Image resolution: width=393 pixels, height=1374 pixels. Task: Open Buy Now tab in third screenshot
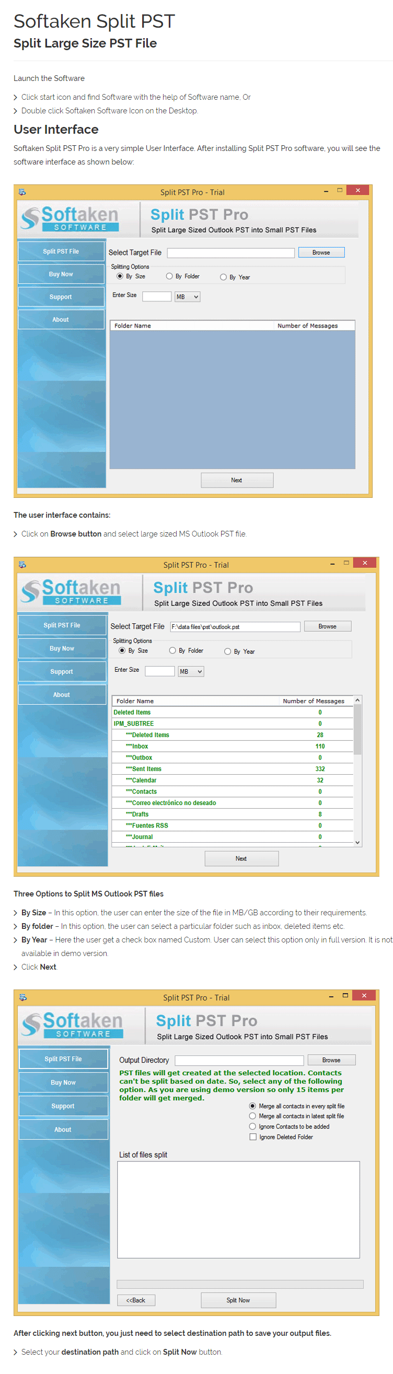63,1083
